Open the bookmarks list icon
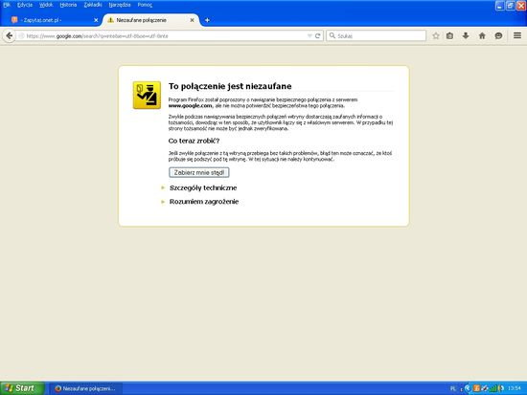 449,36
